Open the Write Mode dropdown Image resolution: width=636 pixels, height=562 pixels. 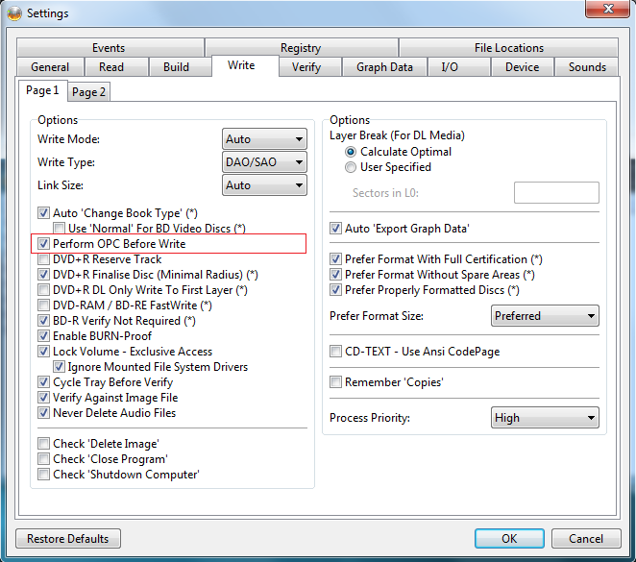click(x=264, y=139)
